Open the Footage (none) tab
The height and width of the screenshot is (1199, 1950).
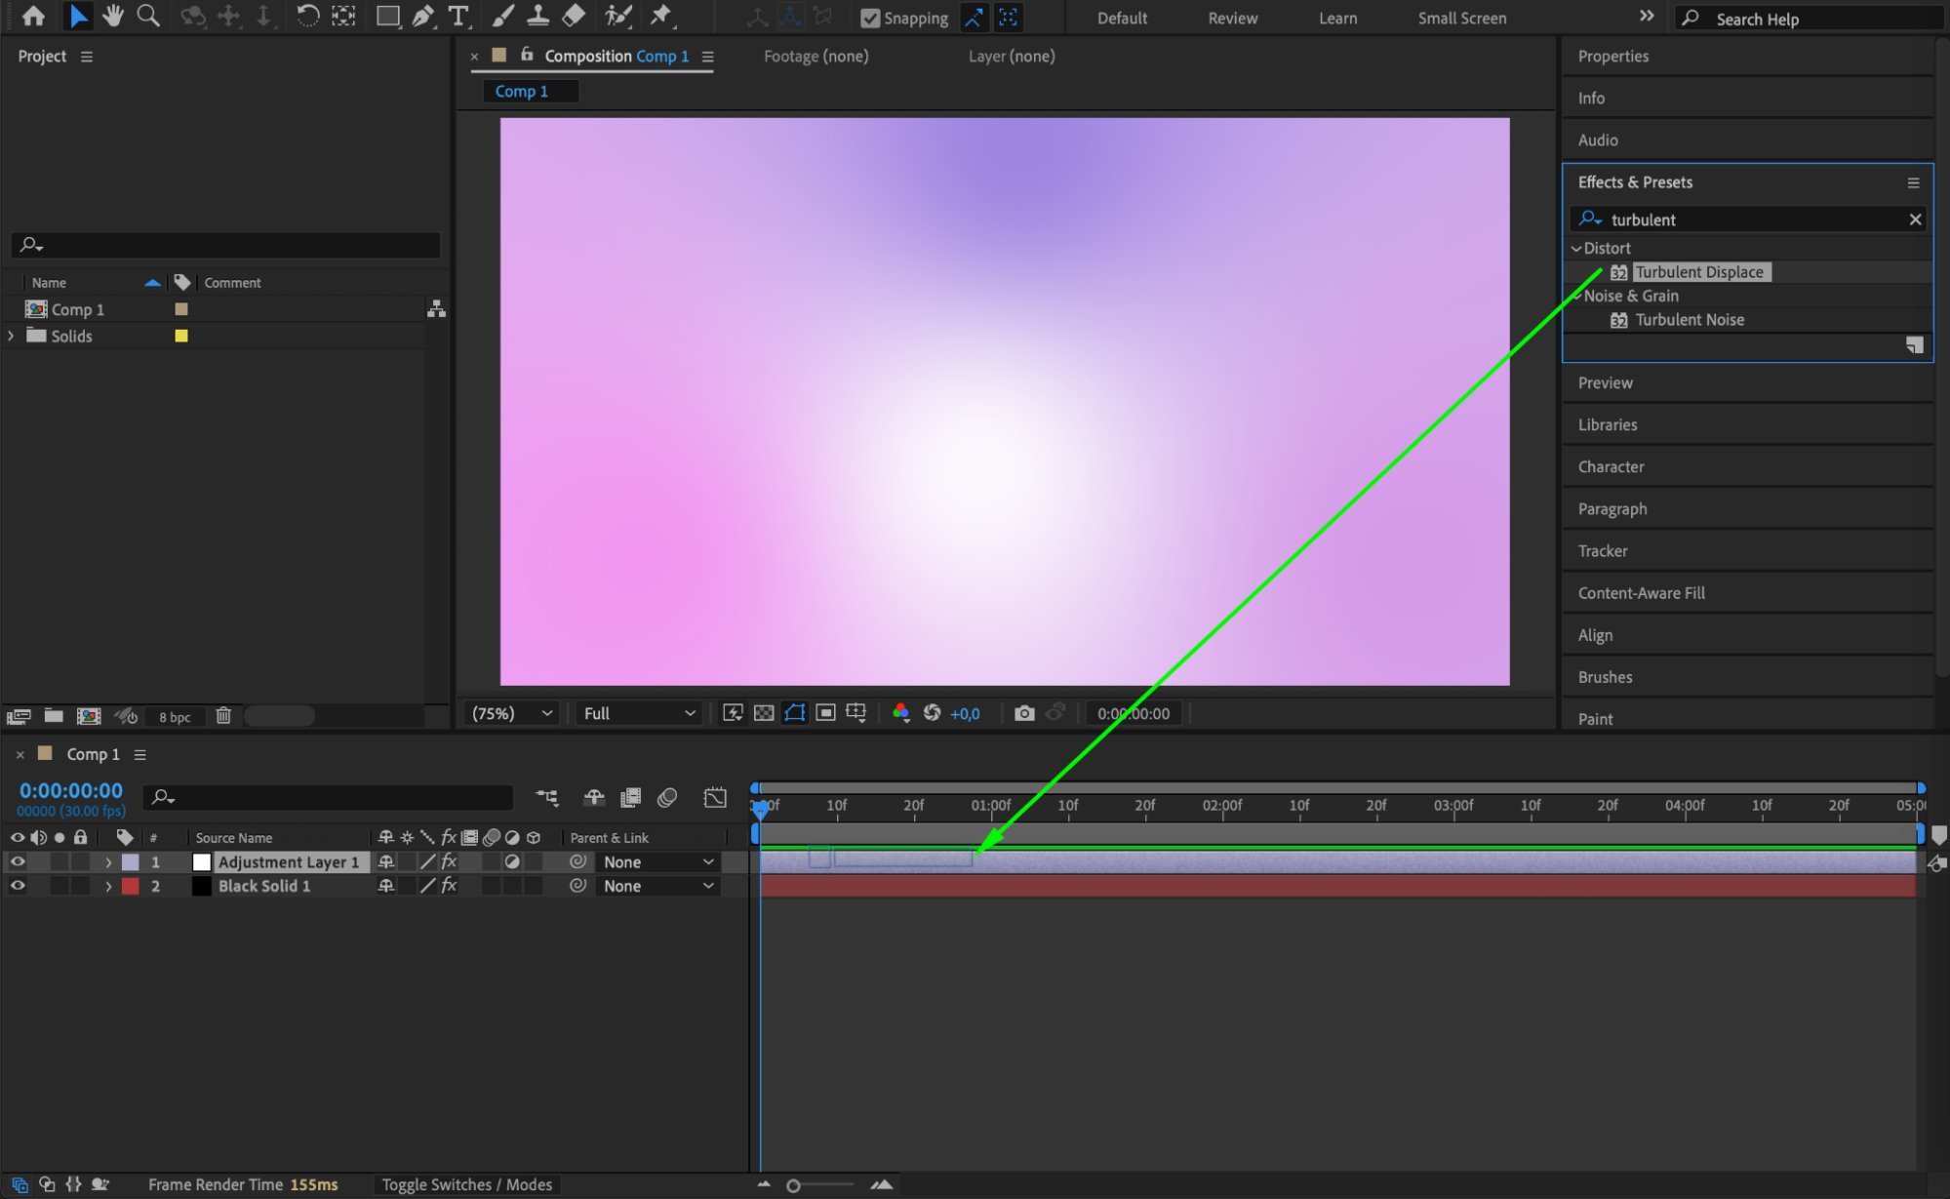click(x=816, y=56)
